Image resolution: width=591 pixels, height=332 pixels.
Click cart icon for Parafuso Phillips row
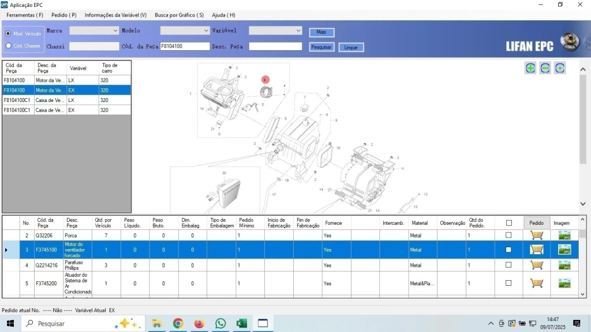[537, 265]
